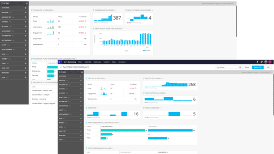
Task: Add User filter plus in Twitter window
Action: point(81,140)
